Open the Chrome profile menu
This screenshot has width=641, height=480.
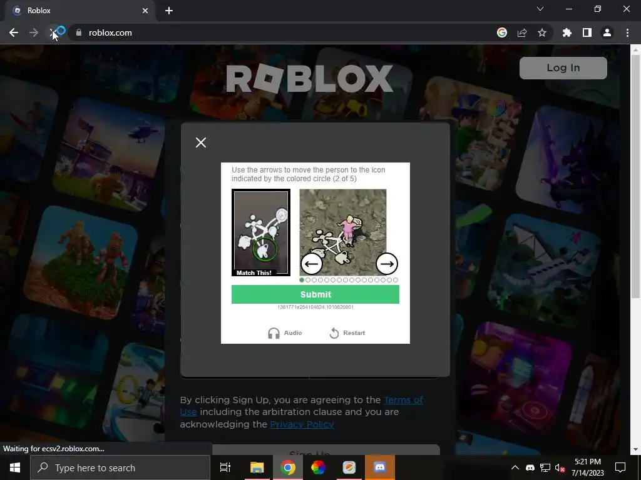[x=607, y=32]
